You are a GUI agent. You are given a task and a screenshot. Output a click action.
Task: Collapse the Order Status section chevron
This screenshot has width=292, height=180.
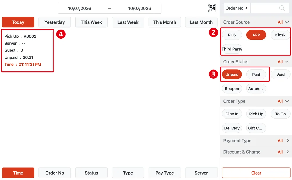tap(287, 62)
